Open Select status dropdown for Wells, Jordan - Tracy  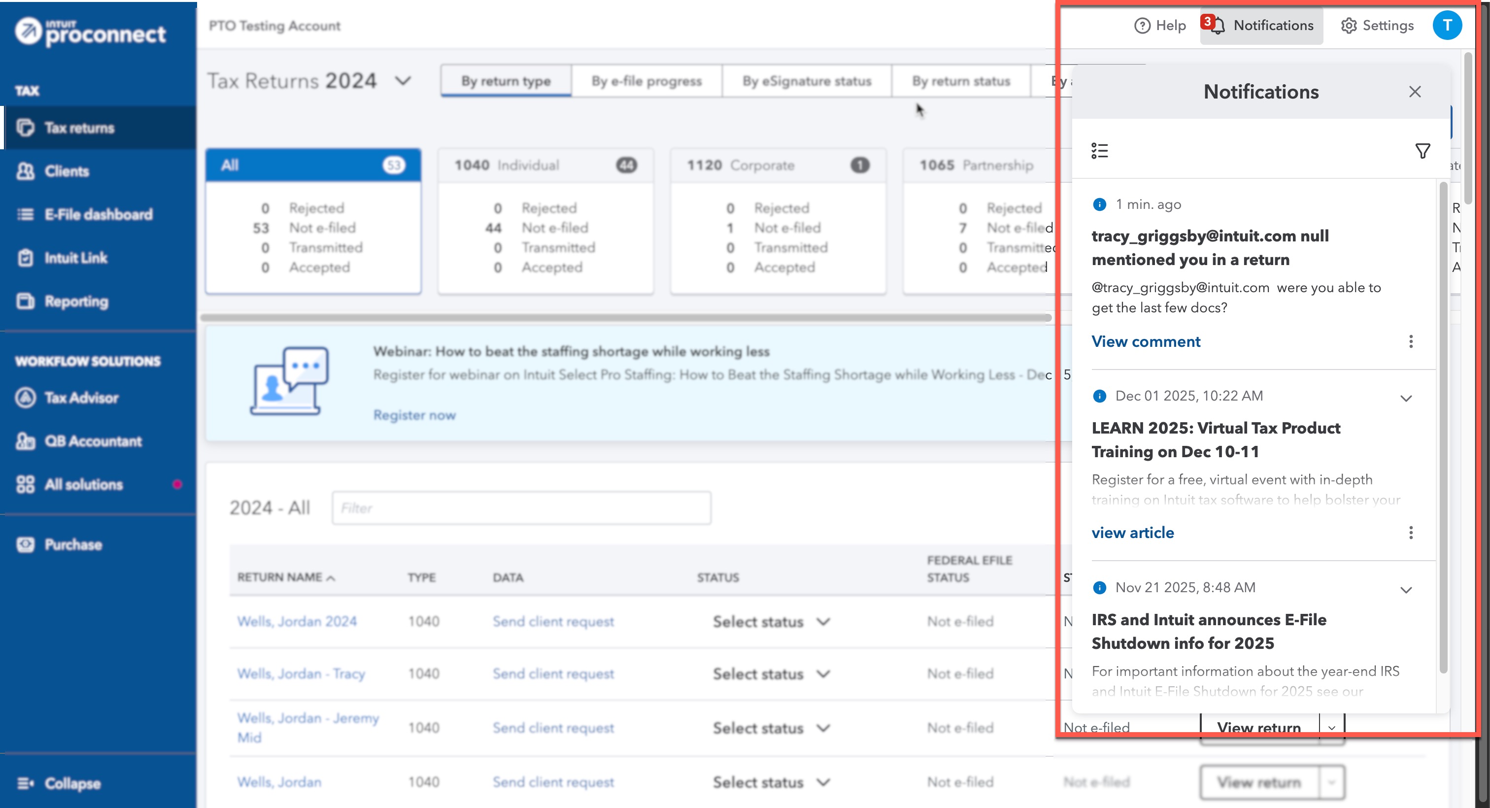(771, 674)
